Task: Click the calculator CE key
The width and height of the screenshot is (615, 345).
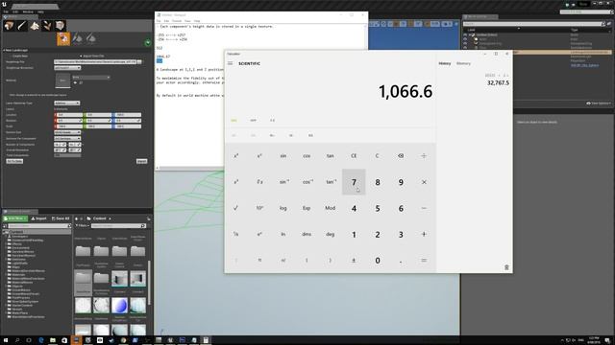Action: tap(354, 155)
